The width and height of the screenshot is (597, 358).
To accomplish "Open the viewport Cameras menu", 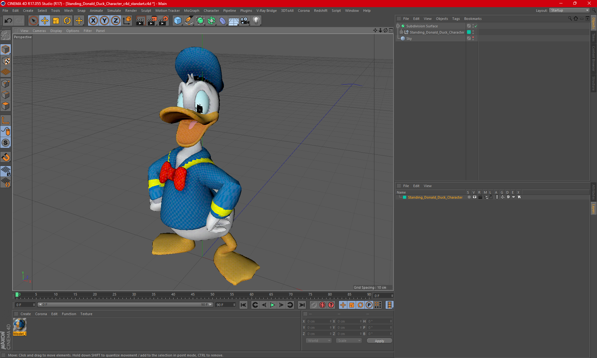I will 39,31.
